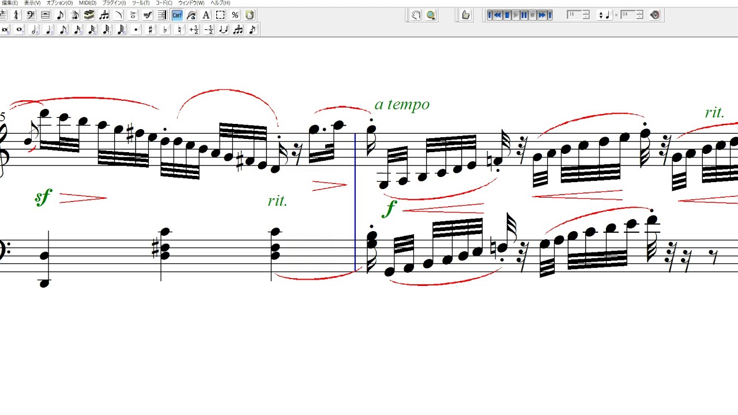This screenshot has width=738, height=415.
Task: Toggle the Chord CM7 tool
Action: tap(177, 15)
